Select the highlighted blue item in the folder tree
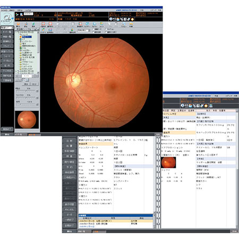This screenshot has height=239, width=239. 27,37
